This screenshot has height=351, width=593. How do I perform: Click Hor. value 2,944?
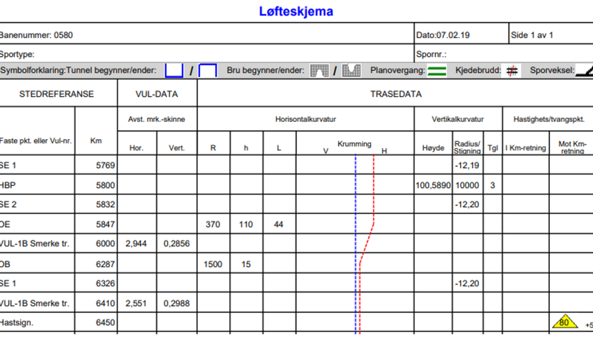136,244
